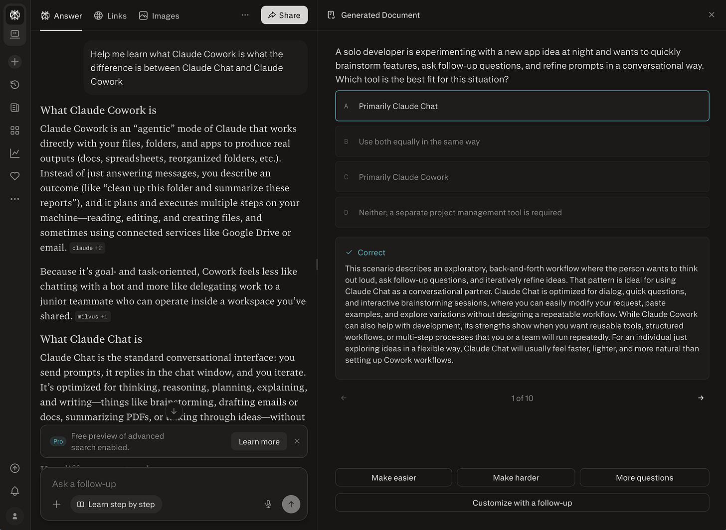Open the Finance charts sidebar icon
The width and height of the screenshot is (726, 530).
pos(14,153)
